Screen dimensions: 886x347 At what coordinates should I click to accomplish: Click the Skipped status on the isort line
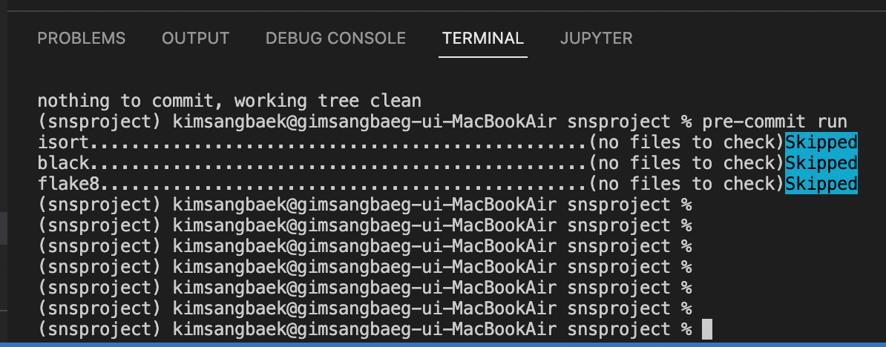tap(821, 142)
